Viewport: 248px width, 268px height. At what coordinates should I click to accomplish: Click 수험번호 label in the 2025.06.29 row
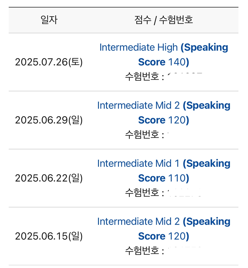coord(143,135)
